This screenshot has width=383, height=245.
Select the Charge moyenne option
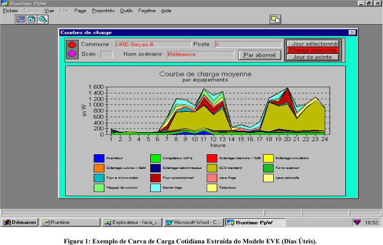pyautogui.click(x=313, y=50)
